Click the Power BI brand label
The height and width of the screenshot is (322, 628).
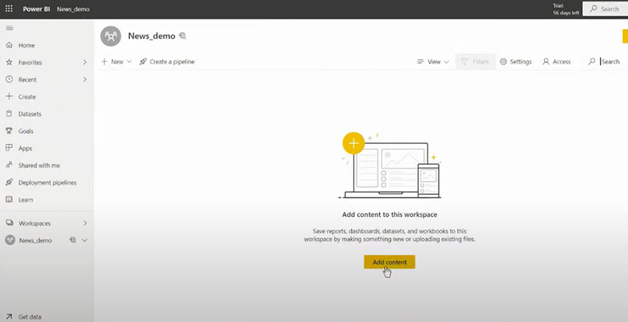(x=36, y=9)
